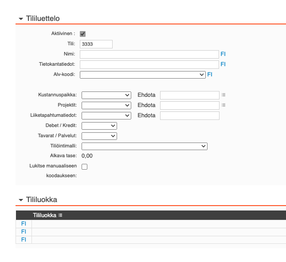Click the Tili field containing 3333
286x262 pixels.
[x=96, y=44]
